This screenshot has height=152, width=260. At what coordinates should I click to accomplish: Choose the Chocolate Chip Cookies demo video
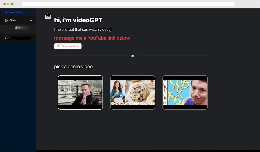point(133,92)
